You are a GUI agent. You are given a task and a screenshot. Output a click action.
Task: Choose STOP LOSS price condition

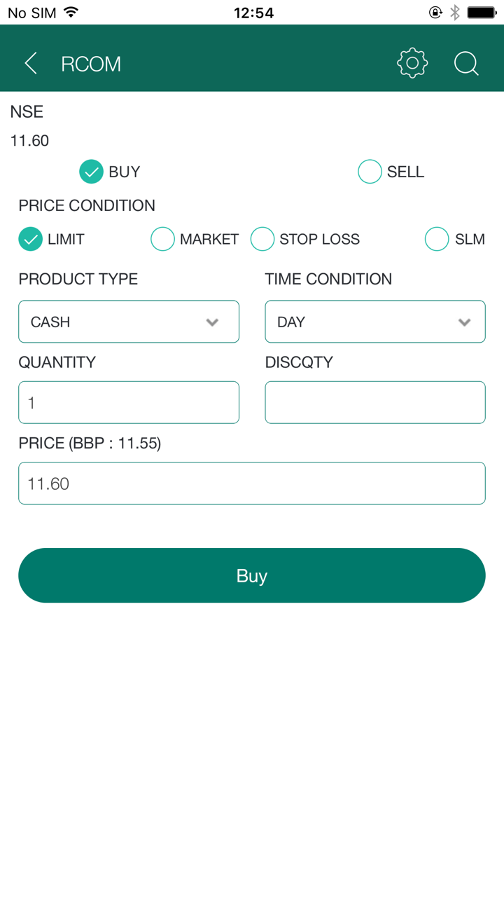[x=262, y=239]
